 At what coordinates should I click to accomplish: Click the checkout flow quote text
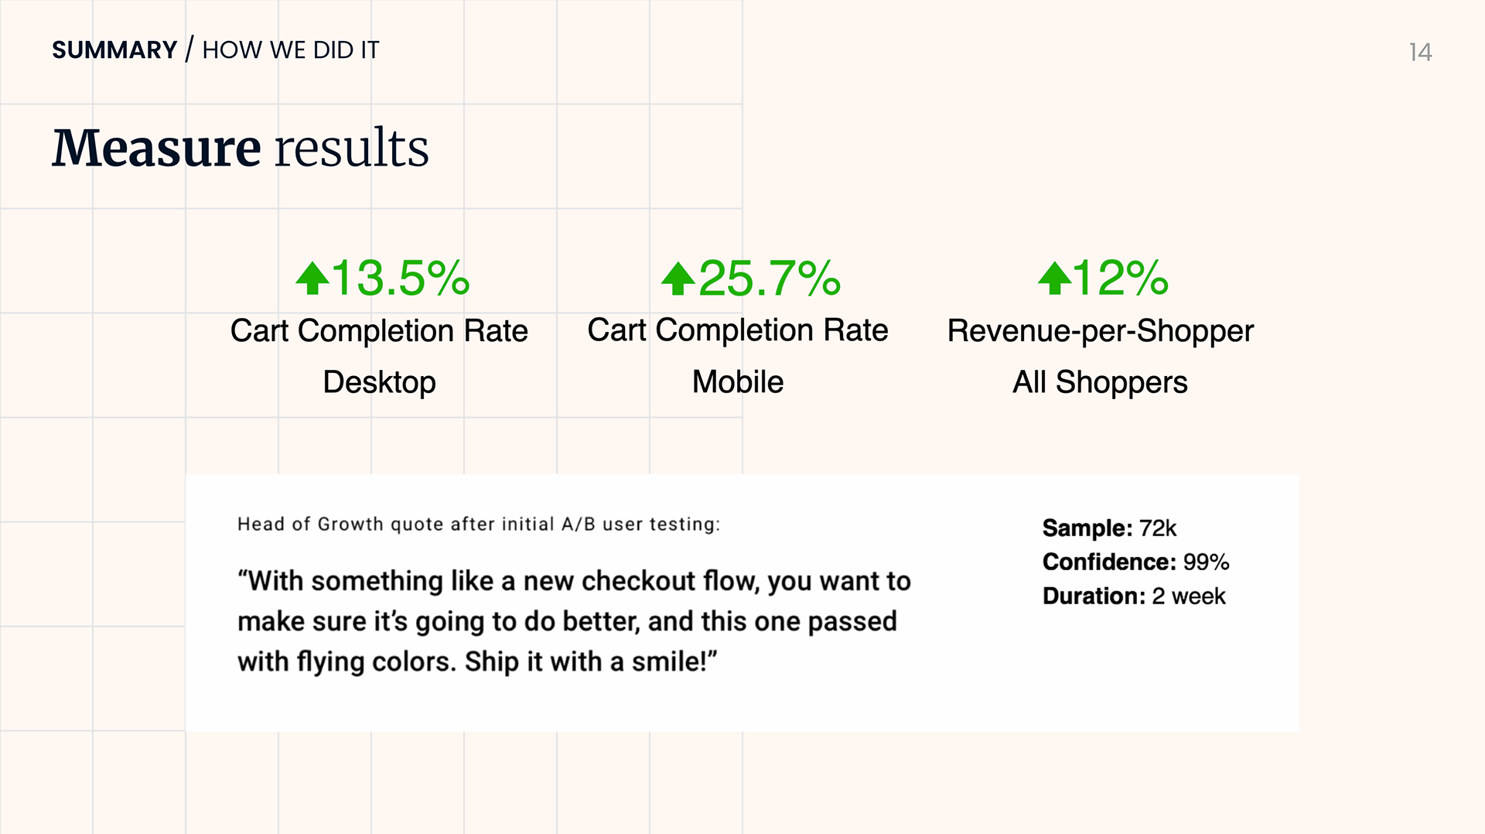[574, 621]
